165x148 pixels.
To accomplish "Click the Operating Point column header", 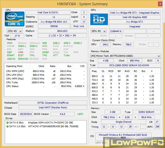I will tap(17, 66).
